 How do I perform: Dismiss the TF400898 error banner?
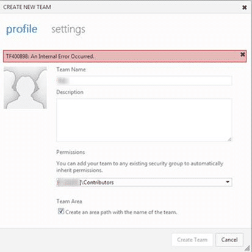242,54
